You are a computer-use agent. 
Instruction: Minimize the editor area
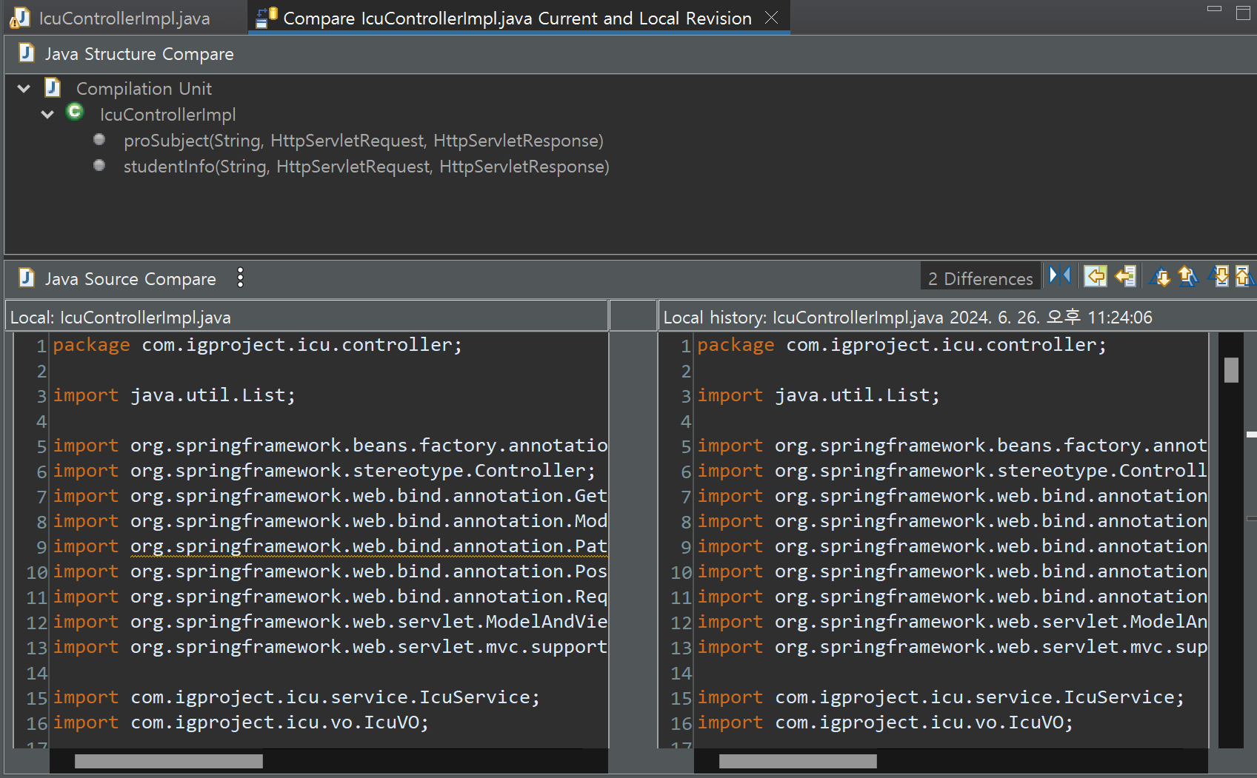(x=1215, y=9)
